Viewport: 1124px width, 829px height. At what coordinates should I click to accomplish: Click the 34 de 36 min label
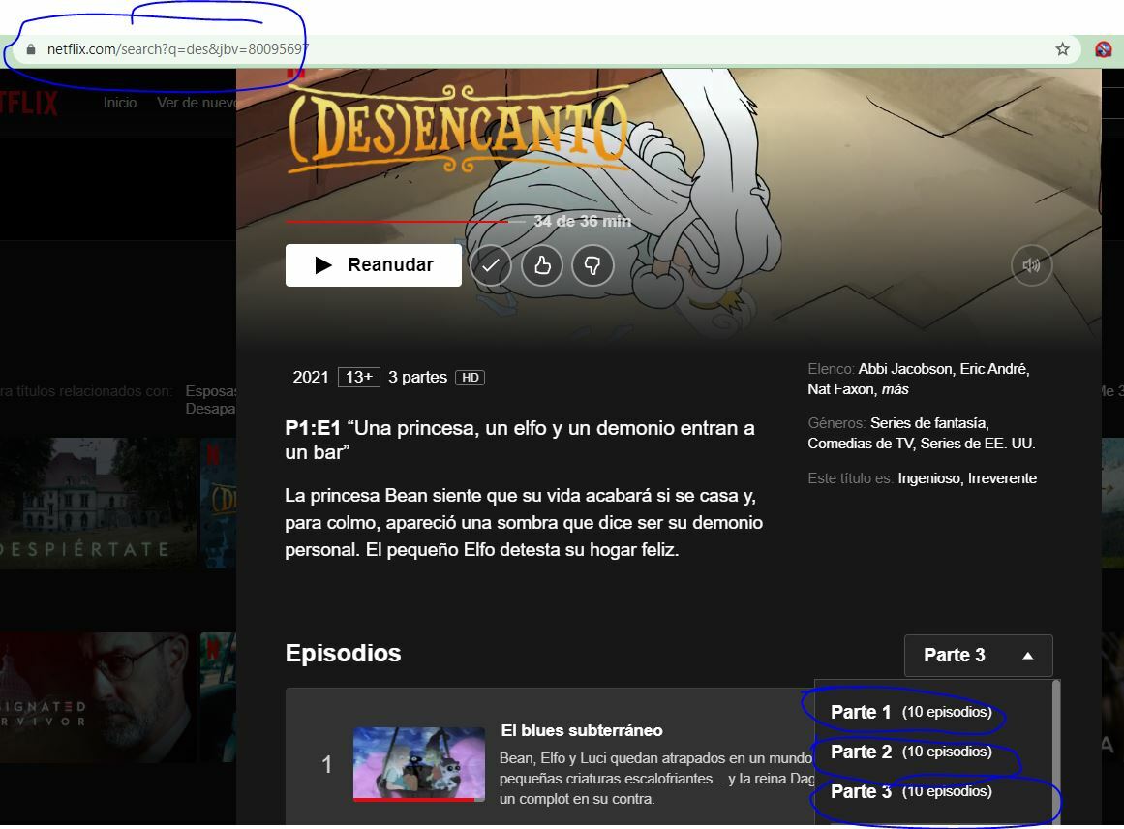[x=582, y=221]
